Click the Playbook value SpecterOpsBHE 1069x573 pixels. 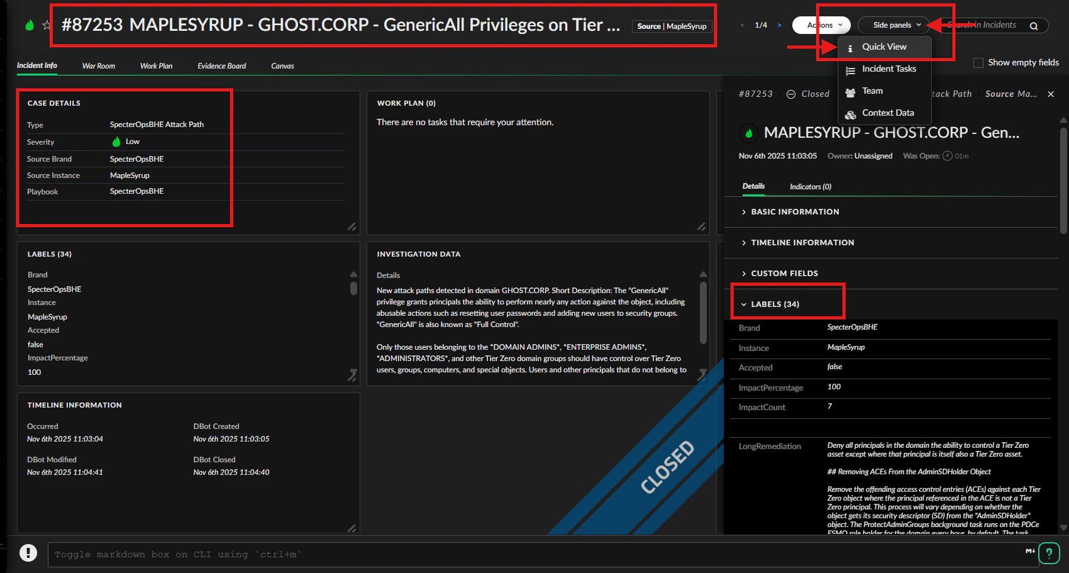136,191
